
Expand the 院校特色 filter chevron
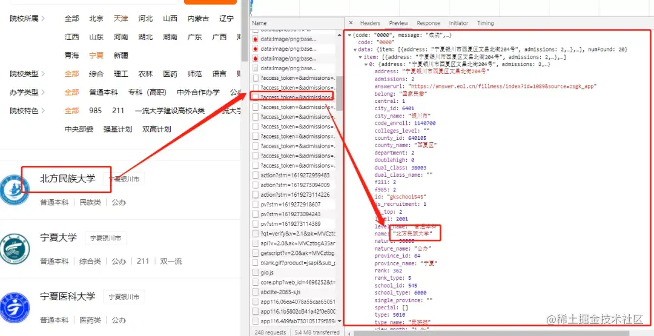43,111
